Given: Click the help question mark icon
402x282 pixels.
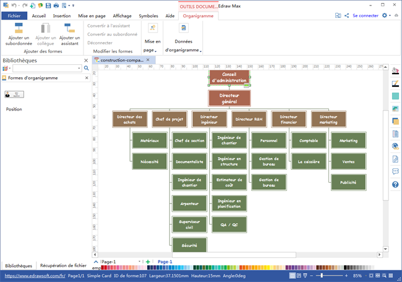Looking at the screenshot, I should pyautogui.click(x=395, y=185).
